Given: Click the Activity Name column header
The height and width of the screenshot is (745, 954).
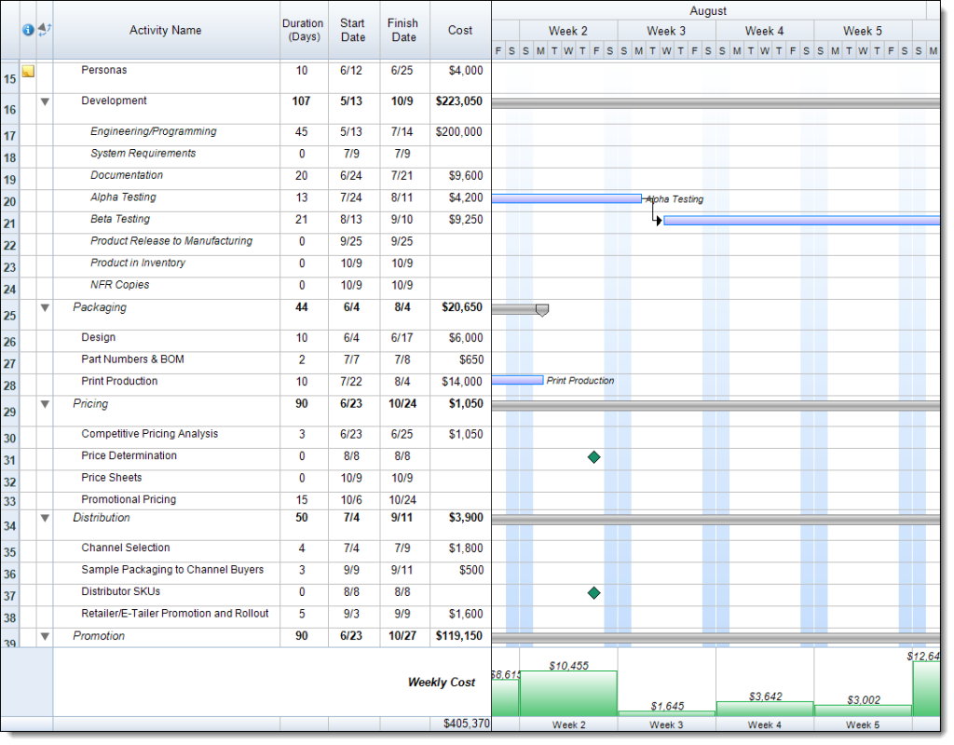Looking at the screenshot, I should click(166, 30).
